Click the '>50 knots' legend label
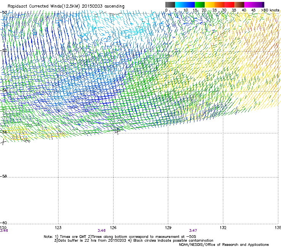The image size is (281, 247). tap(270, 10)
